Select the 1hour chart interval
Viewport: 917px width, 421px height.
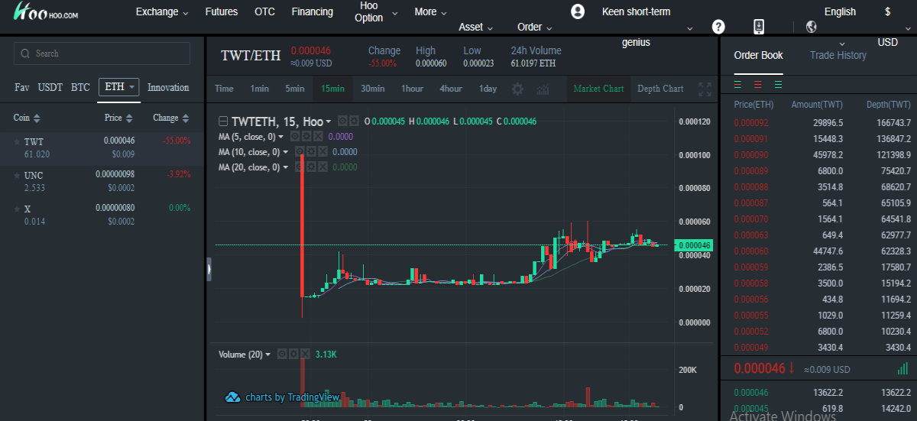click(x=412, y=89)
